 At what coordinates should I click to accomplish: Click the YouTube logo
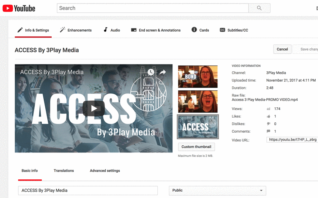19,8
